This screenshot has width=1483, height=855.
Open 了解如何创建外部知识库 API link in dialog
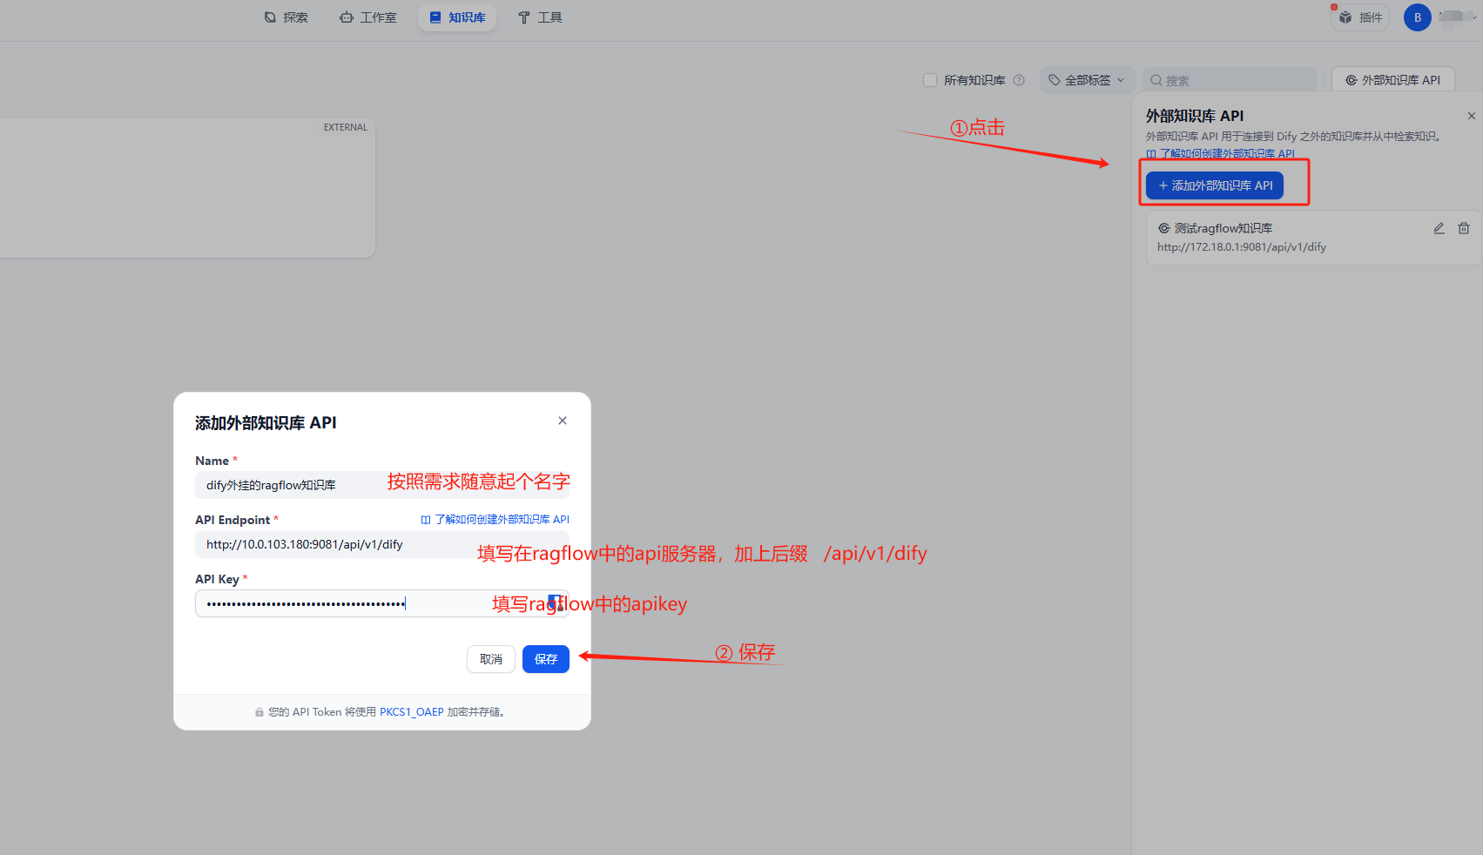click(495, 520)
